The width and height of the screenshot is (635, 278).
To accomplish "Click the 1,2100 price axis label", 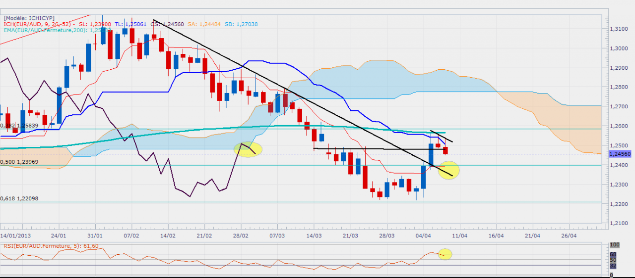I will pos(618,224).
